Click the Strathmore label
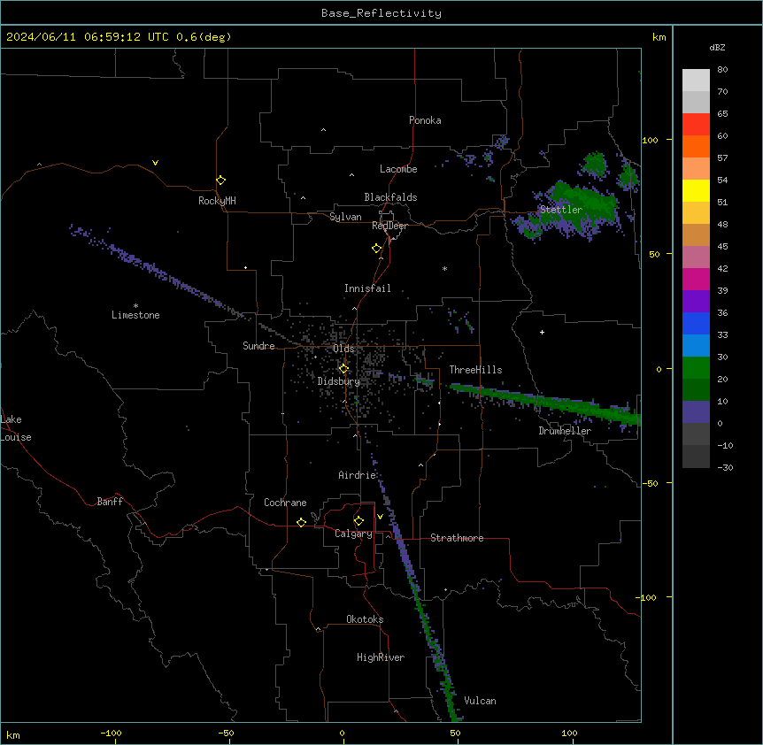763x745 pixels. tap(457, 538)
